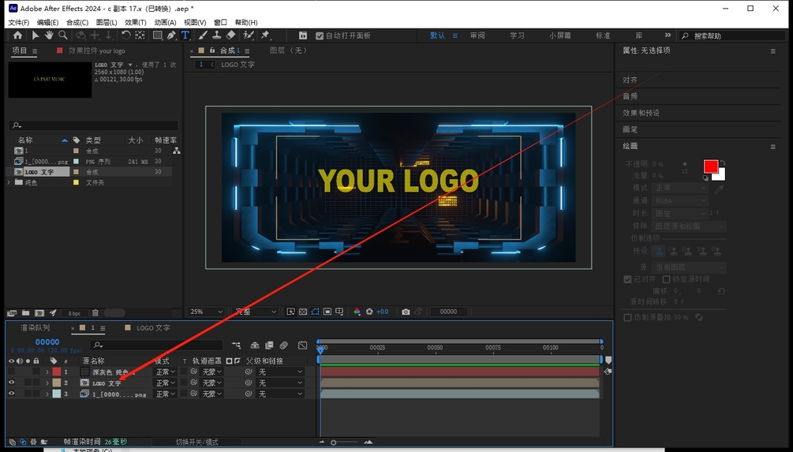The height and width of the screenshot is (452, 793).
Task: Switch to the 审阅 workspace
Action: pos(477,35)
